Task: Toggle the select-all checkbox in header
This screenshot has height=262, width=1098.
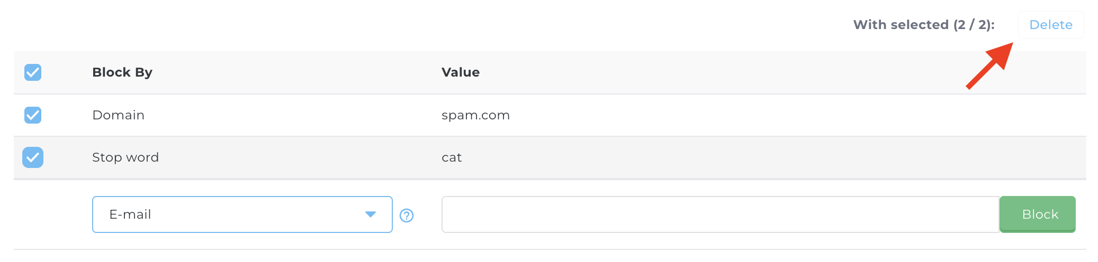Action: [x=33, y=72]
